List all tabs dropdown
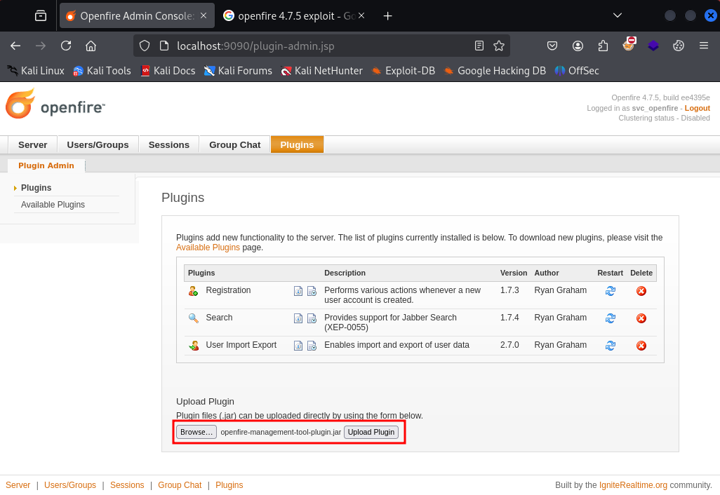 coord(618,16)
